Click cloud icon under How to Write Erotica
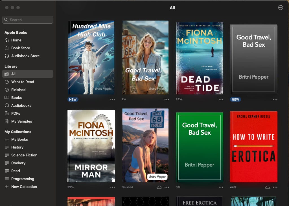The image size is (289, 206). pyautogui.click(x=268, y=187)
